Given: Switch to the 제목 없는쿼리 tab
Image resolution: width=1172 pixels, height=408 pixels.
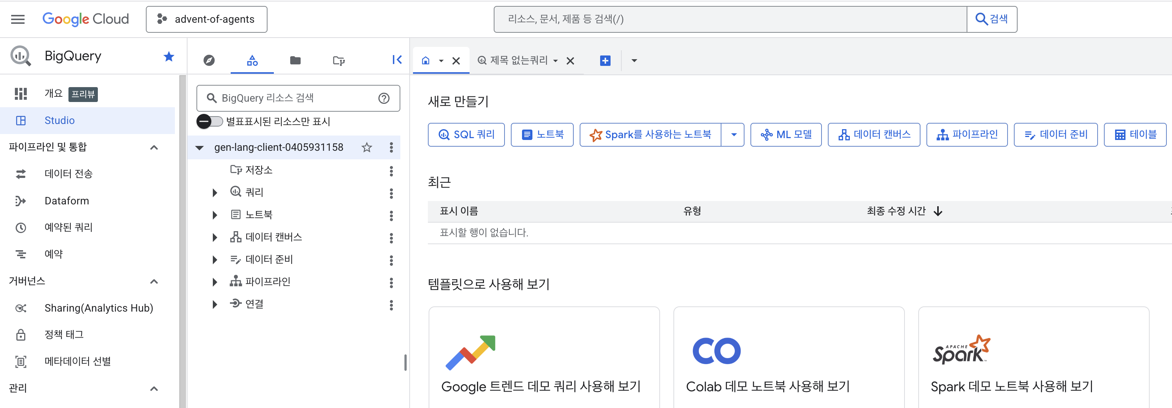Looking at the screenshot, I should tap(519, 61).
